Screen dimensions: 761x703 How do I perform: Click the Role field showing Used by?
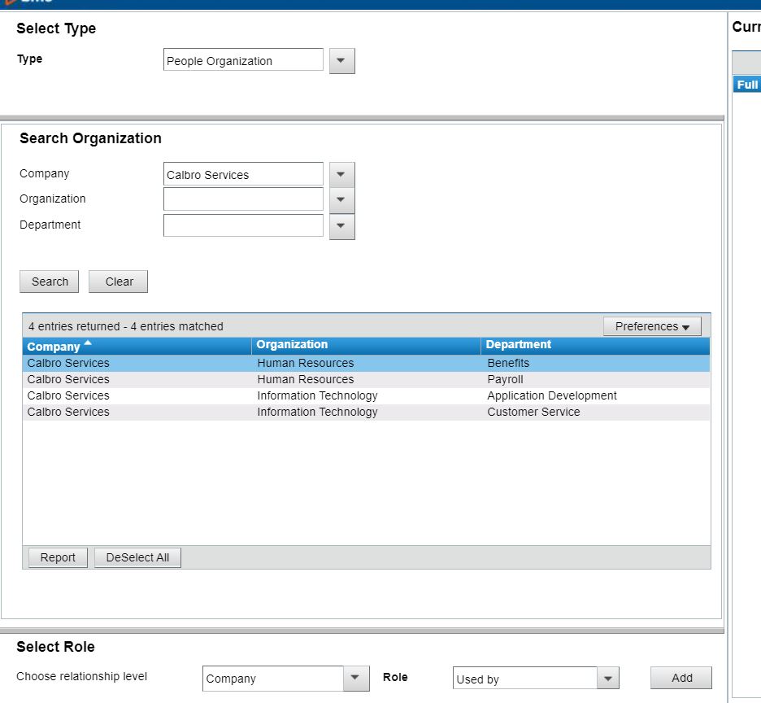pos(524,679)
